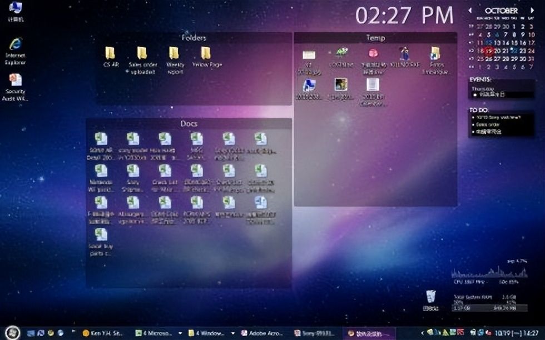Viewport: 545px width, 340px height.
Task: Go to next month on the October calendar
Action: point(532,9)
